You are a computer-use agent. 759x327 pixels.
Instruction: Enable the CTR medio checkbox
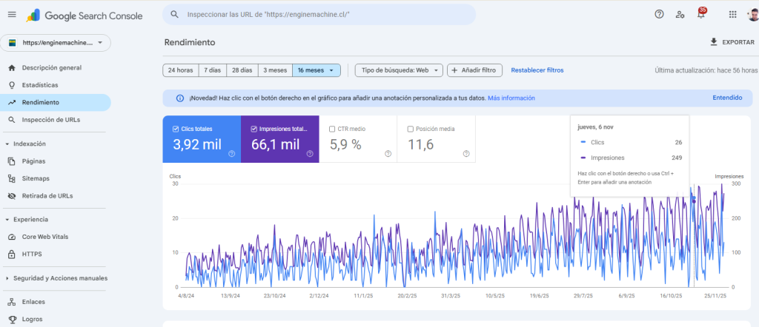click(333, 129)
